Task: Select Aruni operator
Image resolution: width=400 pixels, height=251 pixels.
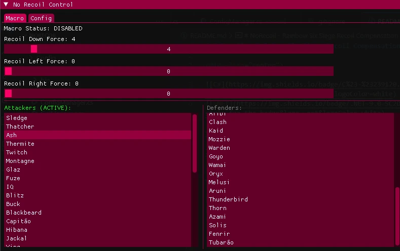Action: tap(300, 191)
